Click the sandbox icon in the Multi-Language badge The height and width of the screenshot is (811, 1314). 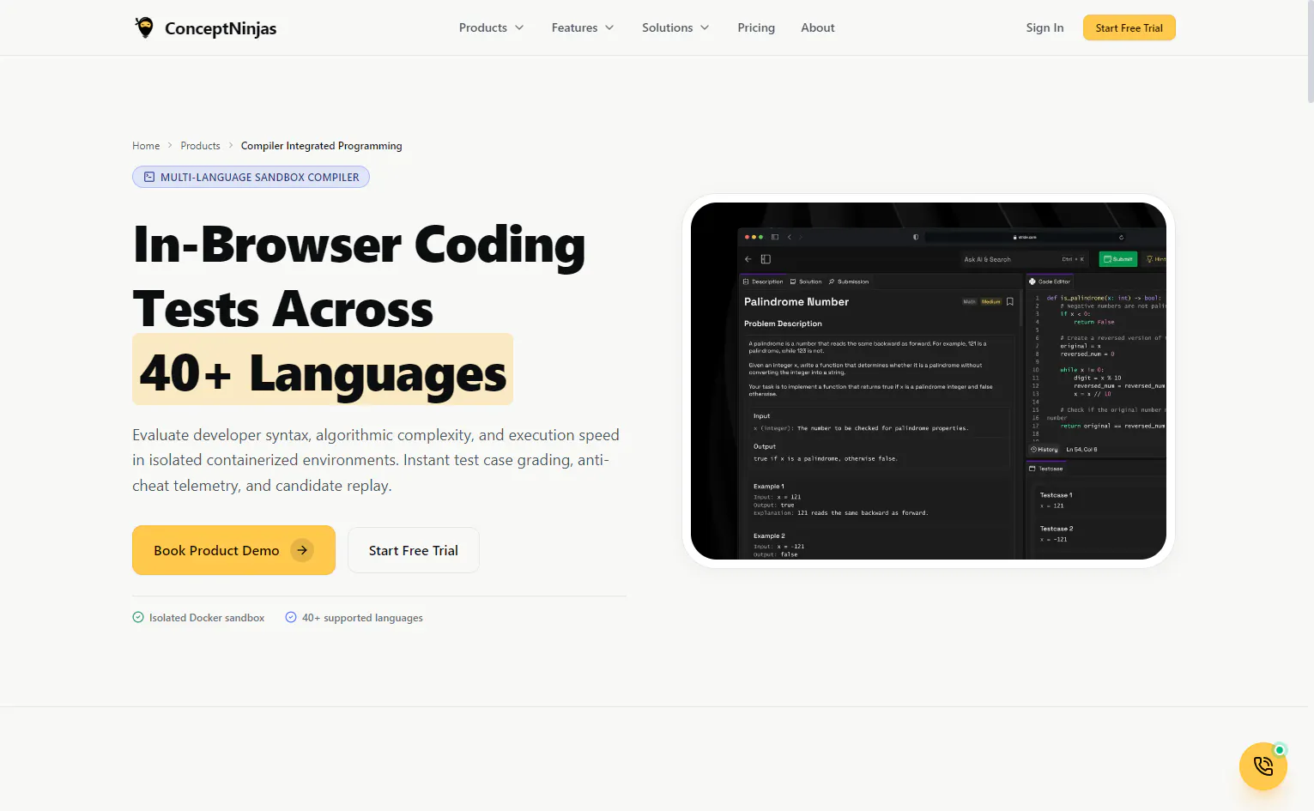coord(149,177)
